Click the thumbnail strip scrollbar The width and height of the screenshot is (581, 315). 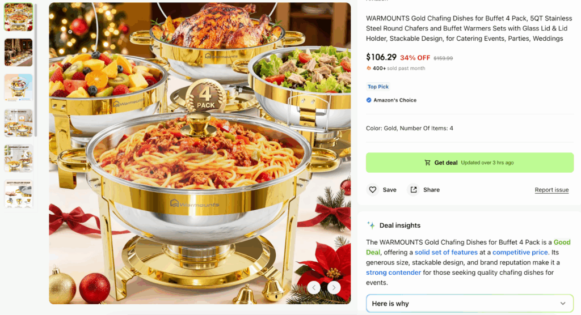tap(36, 70)
